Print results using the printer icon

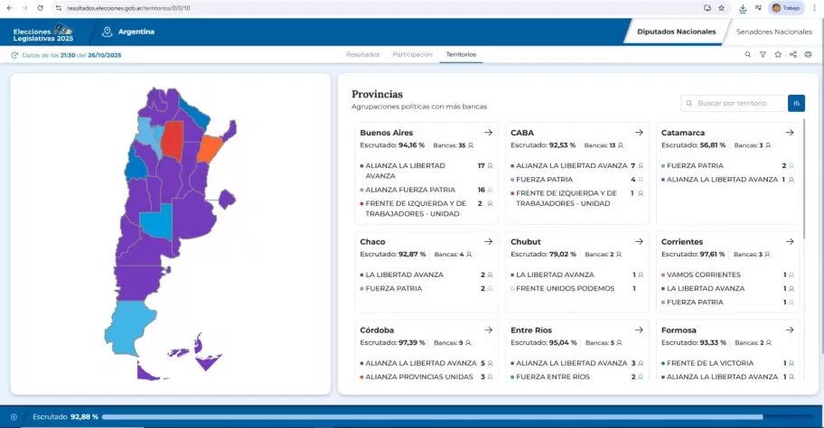(x=808, y=55)
